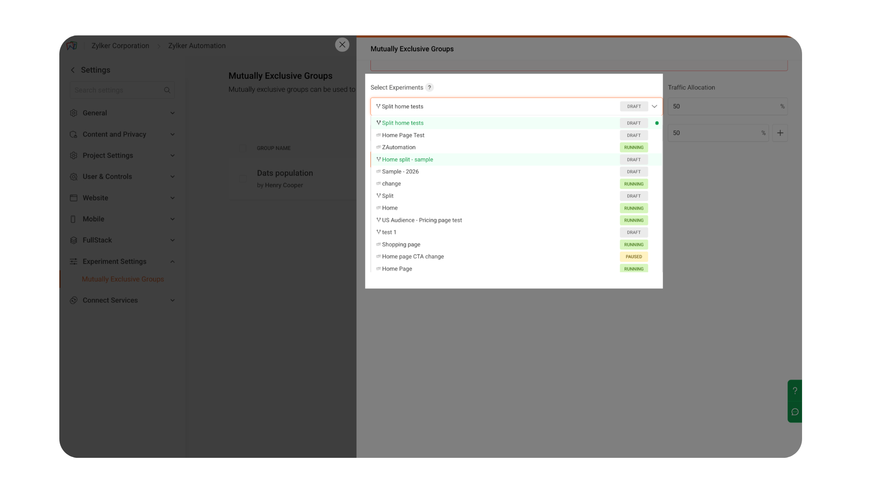The width and height of the screenshot is (876, 492).
Task: Expand the General settings section
Action: click(x=122, y=113)
